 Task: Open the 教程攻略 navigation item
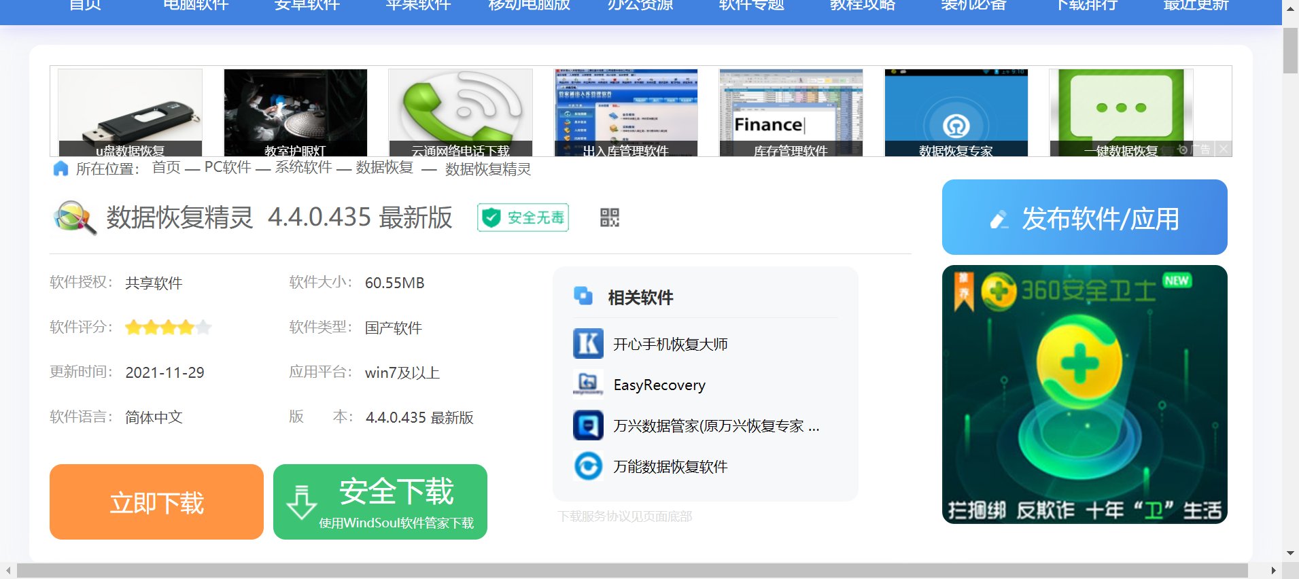(x=863, y=5)
